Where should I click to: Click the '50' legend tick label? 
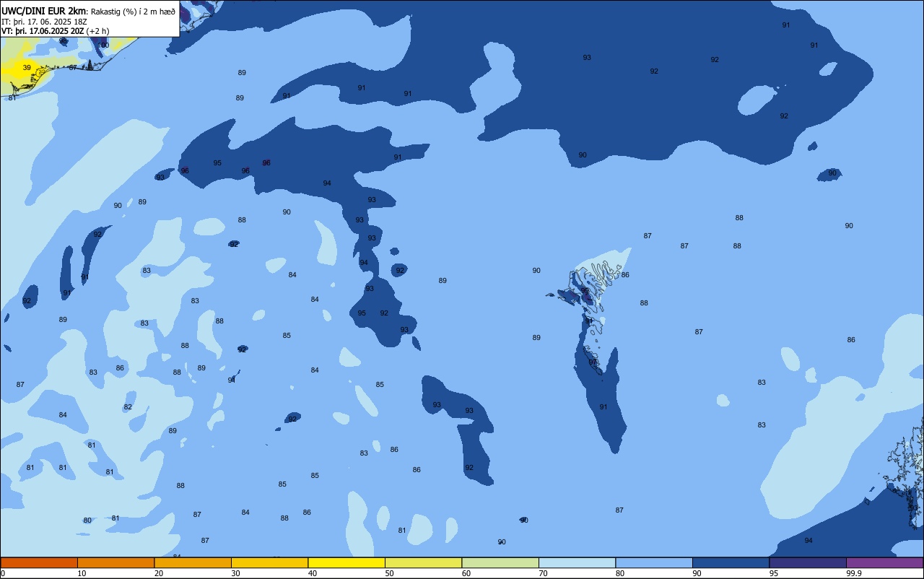[x=389, y=573]
